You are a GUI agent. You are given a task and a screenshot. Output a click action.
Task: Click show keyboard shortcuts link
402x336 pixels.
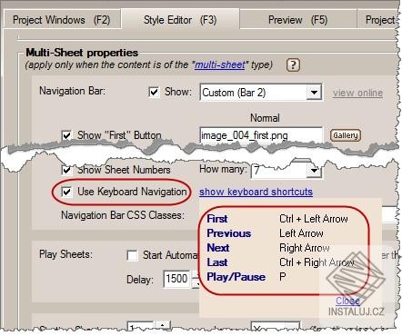coord(256,192)
